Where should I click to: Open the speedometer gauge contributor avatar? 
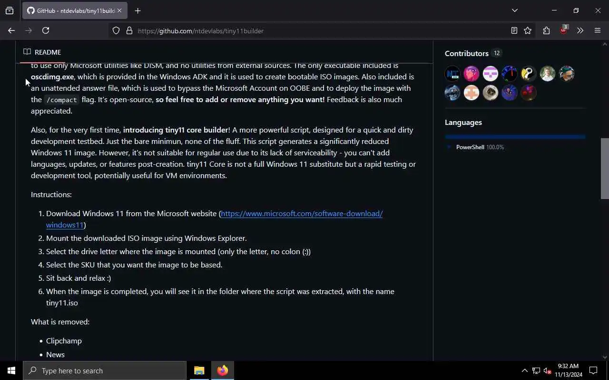pyautogui.click(x=510, y=74)
